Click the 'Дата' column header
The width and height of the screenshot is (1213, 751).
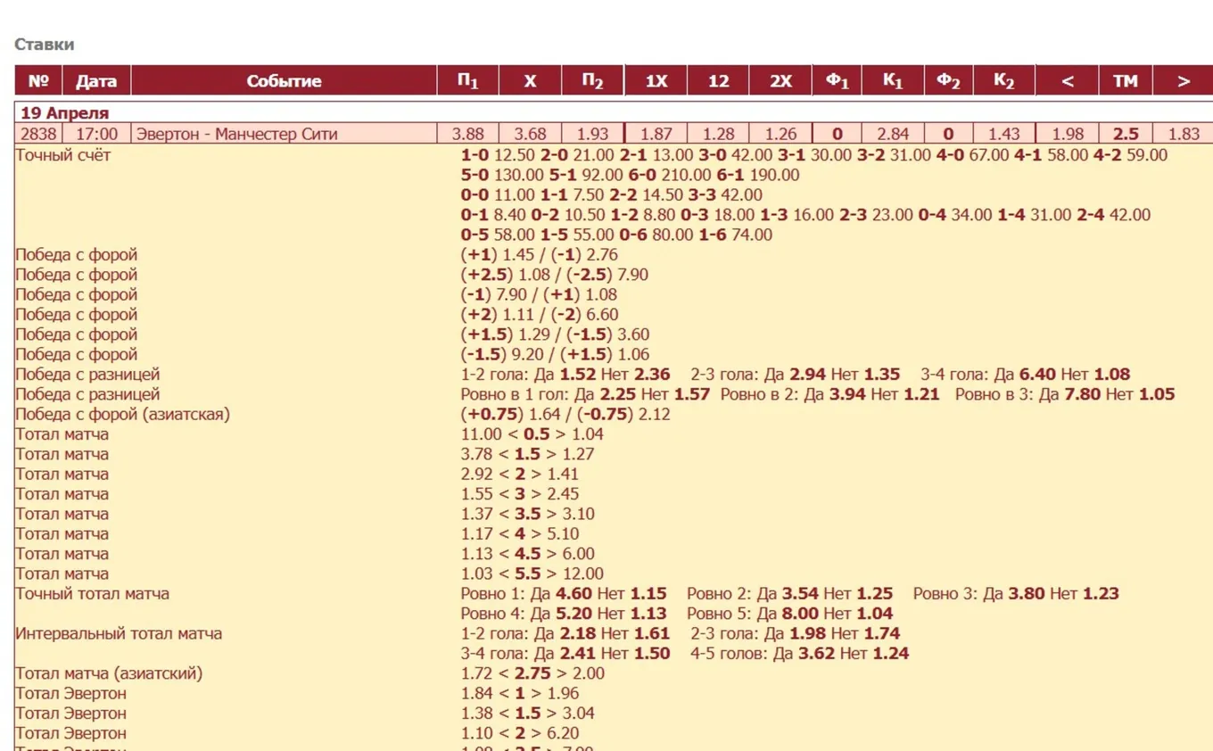pos(96,81)
